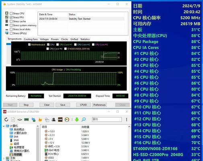The height and width of the screenshot is (161, 203).
Task: Click into the 查找 search field
Action: [x=107, y=119]
